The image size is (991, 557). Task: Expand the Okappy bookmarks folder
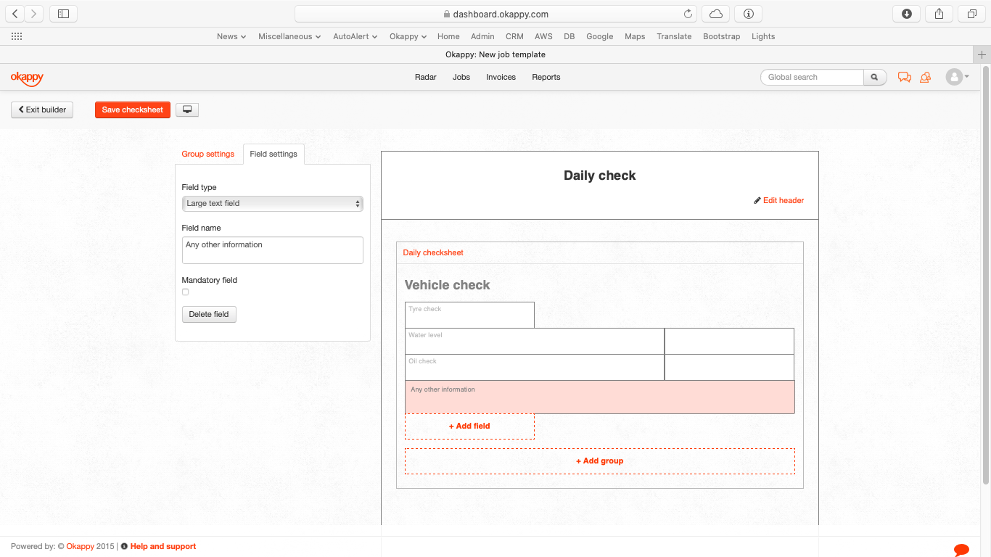click(x=408, y=36)
